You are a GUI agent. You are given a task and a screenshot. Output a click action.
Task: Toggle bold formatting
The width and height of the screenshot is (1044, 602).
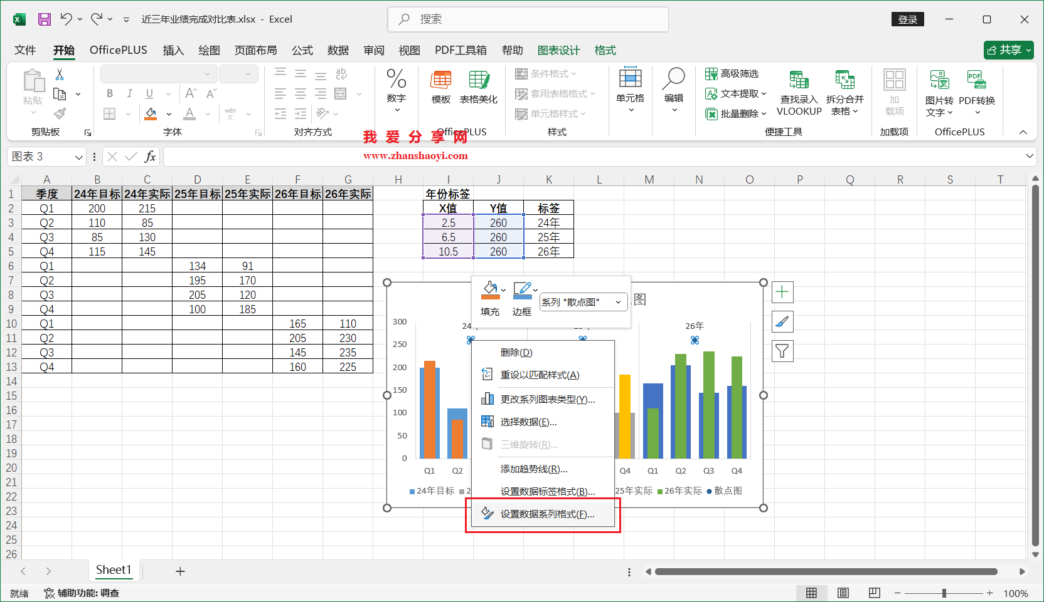(x=110, y=94)
